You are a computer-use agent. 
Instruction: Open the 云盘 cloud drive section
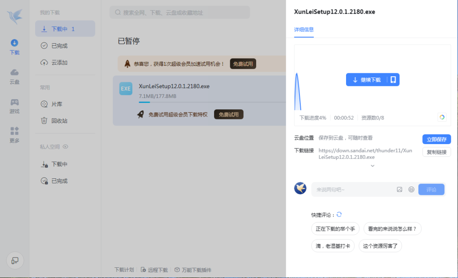[14, 77]
